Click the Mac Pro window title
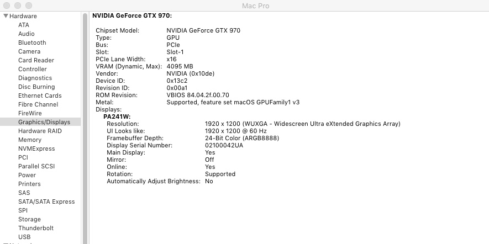Viewport: 489px width, 244px height. [x=256, y=6]
